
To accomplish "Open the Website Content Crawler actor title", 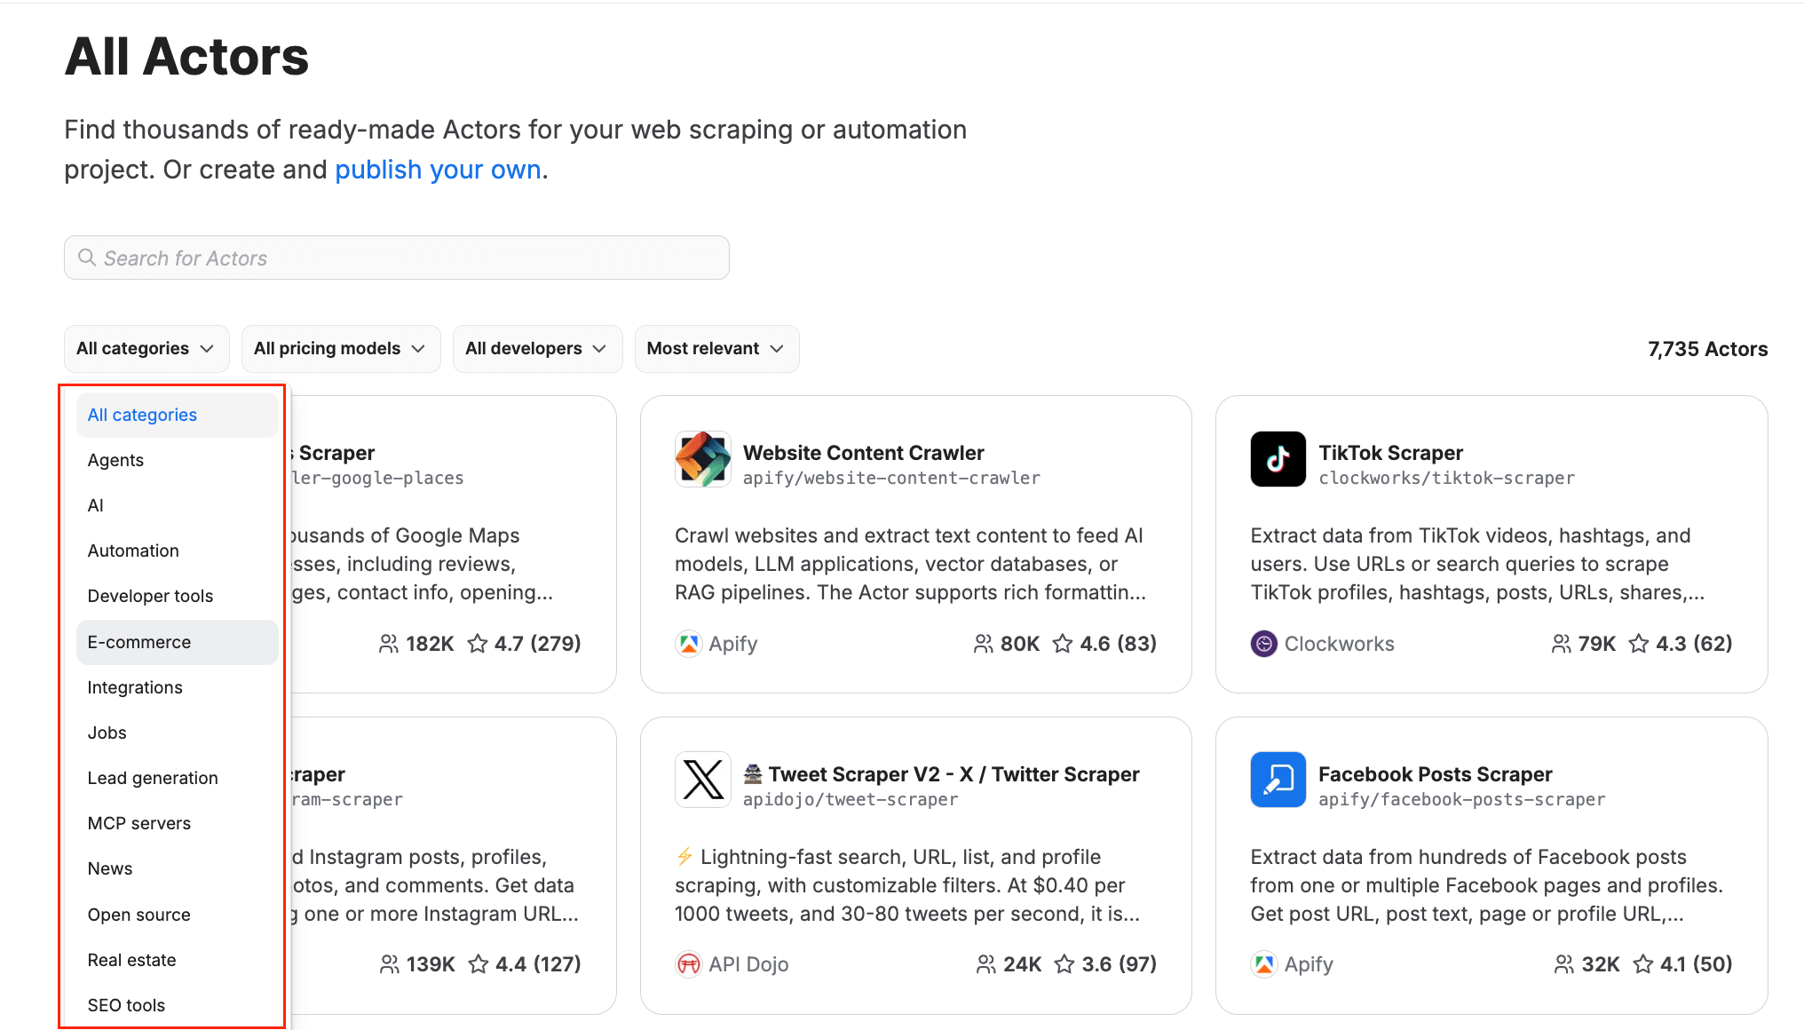I will coord(862,452).
